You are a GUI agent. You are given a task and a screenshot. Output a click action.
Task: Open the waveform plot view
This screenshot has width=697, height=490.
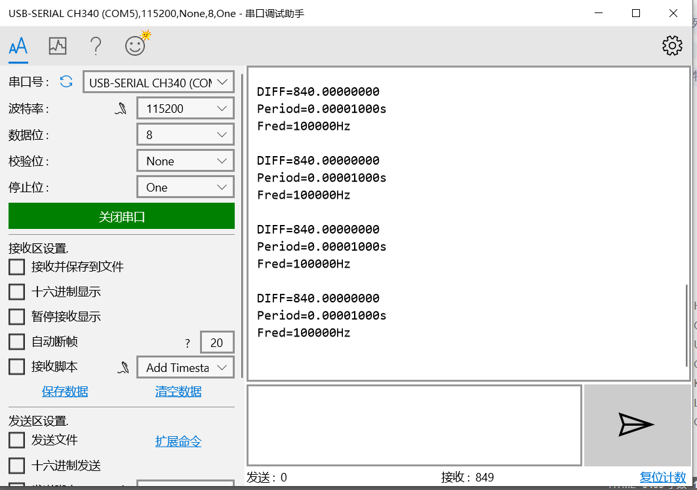click(58, 45)
